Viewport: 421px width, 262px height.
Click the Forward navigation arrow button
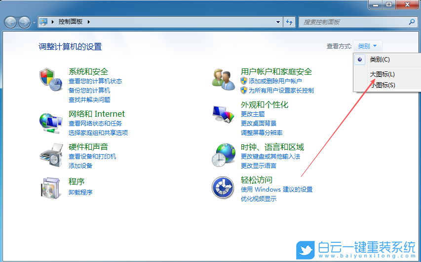(25, 22)
